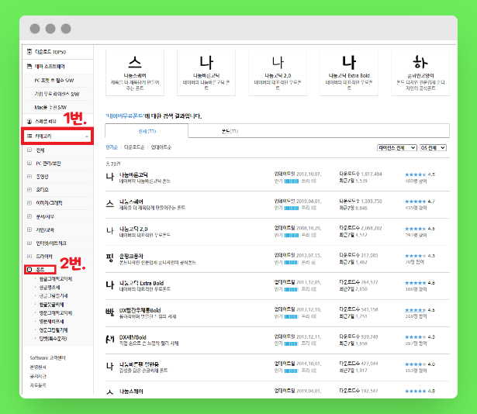
Task: Select the 한글그래픽고딕체 subcategory
Action: coord(56,279)
